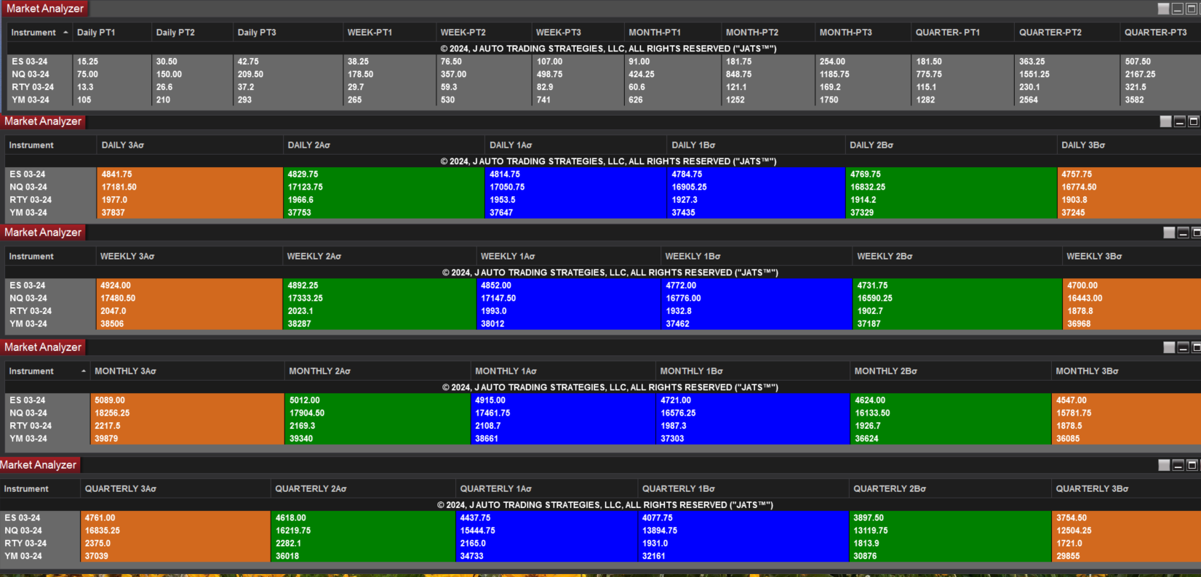Minimize the Quarterly Market Analyzer window
This screenshot has width=1201, height=577.
(1178, 465)
